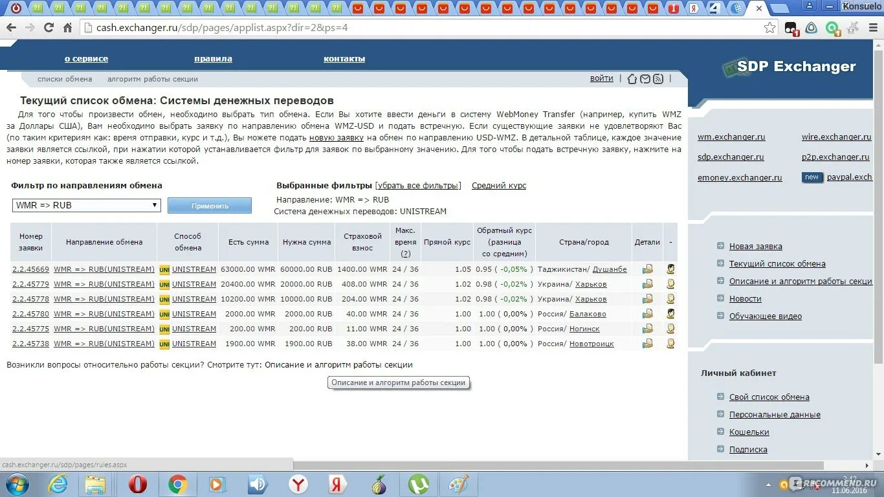Viewport: 884px width, 497px height.
Task: Open 'Кошельки' link in sidebar
Action: (x=749, y=432)
